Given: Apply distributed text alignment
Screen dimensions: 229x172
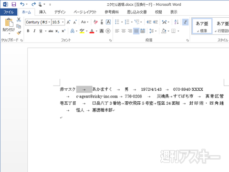Looking at the screenshot, I should click(143, 31).
